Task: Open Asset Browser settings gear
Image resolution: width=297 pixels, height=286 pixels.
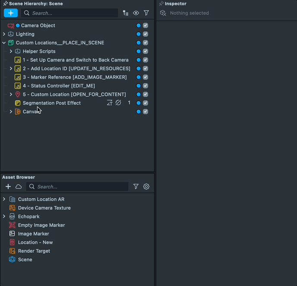Action: [146, 187]
